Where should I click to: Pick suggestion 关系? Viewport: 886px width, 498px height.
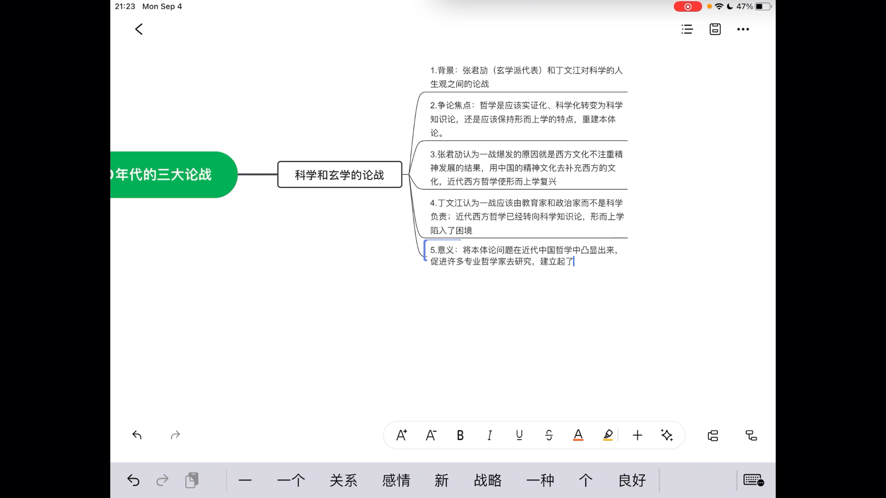(343, 480)
